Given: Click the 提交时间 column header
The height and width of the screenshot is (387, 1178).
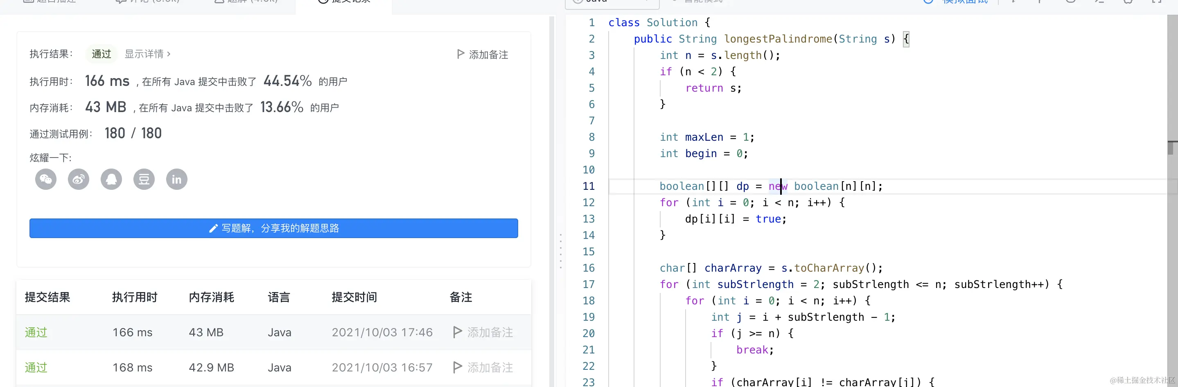Looking at the screenshot, I should pyautogui.click(x=354, y=297).
